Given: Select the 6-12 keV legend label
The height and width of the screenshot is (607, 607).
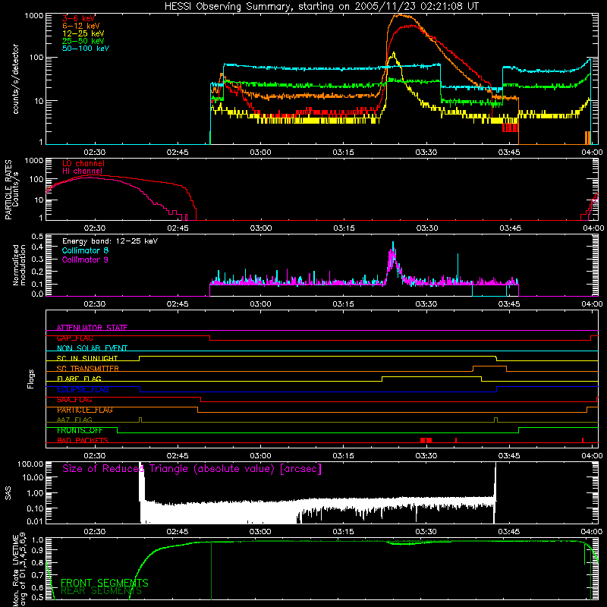Looking at the screenshot, I should [81, 26].
